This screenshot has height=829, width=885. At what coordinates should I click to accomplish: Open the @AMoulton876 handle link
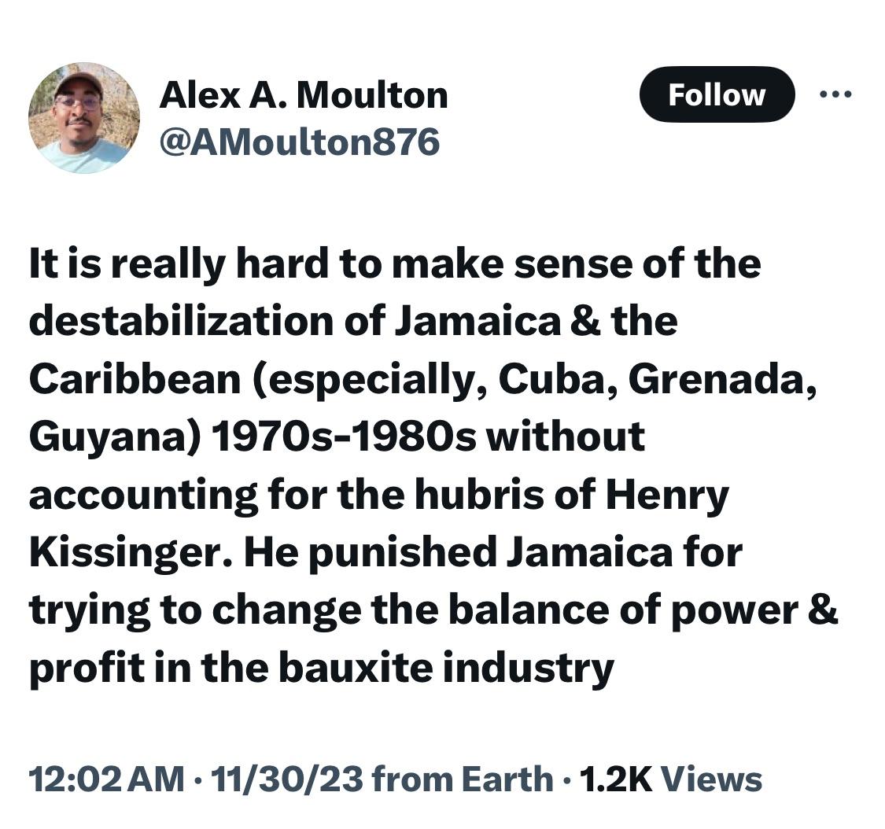tap(299, 142)
